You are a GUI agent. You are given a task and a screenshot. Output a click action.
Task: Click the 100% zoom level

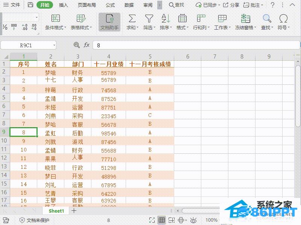pos(211,220)
